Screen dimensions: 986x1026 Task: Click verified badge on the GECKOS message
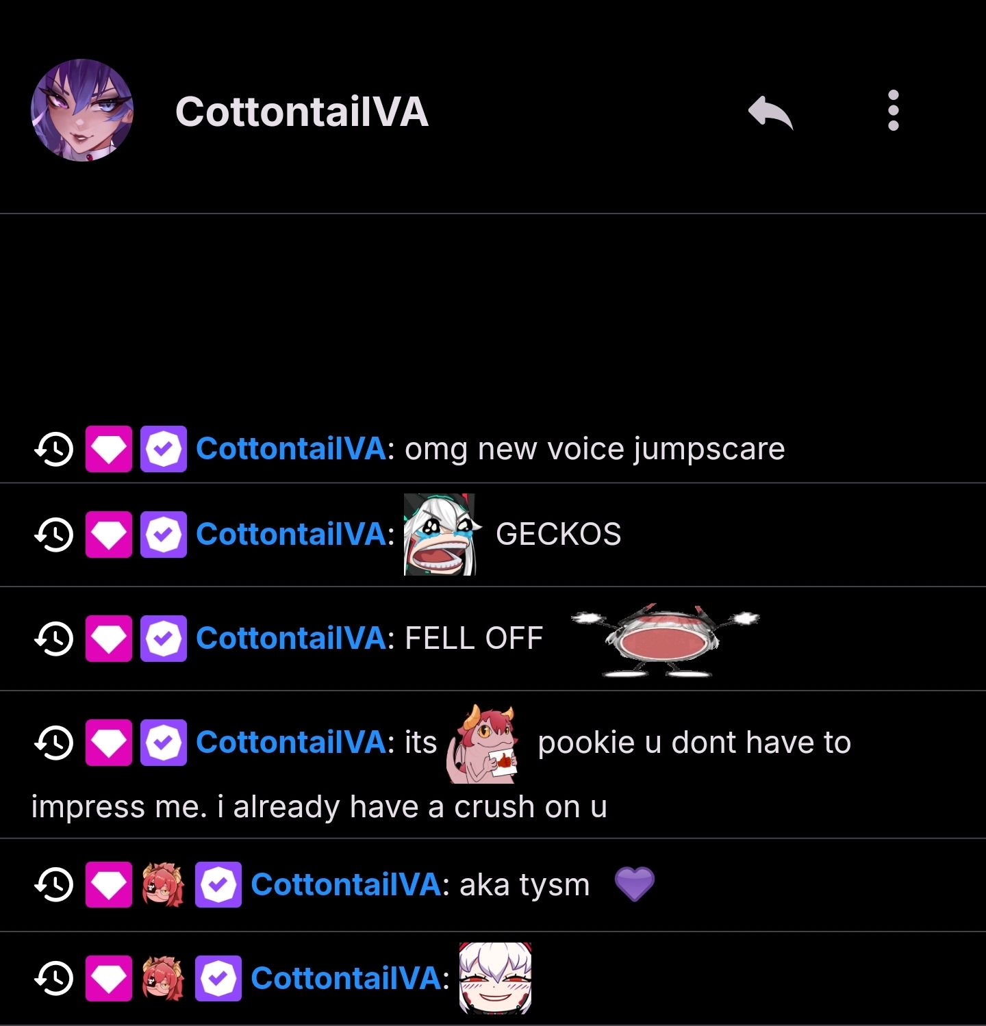[164, 535]
